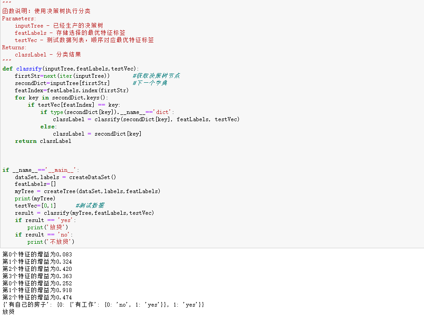Click the "Parameters:" docstring heading
The height and width of the screenshot is (317, 424).
click(x=19, y=19)
